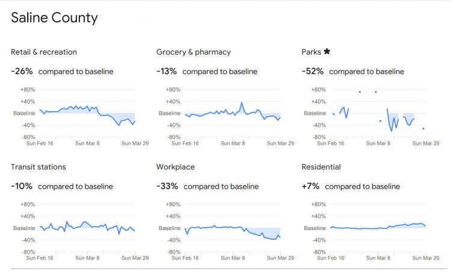
Task: Click the -52% parks value
Action: pos(313,72)
